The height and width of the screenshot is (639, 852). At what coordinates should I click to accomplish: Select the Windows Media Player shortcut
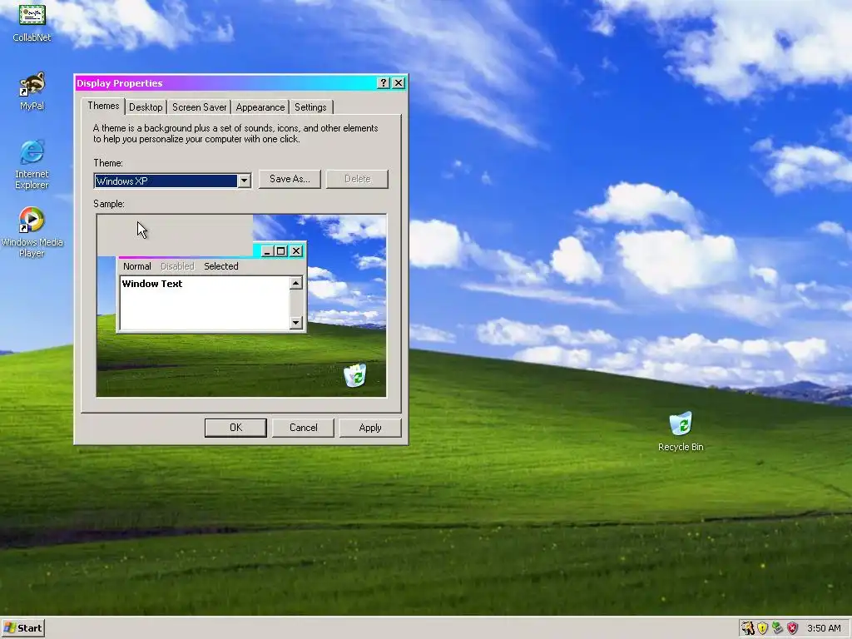(32, 232)
